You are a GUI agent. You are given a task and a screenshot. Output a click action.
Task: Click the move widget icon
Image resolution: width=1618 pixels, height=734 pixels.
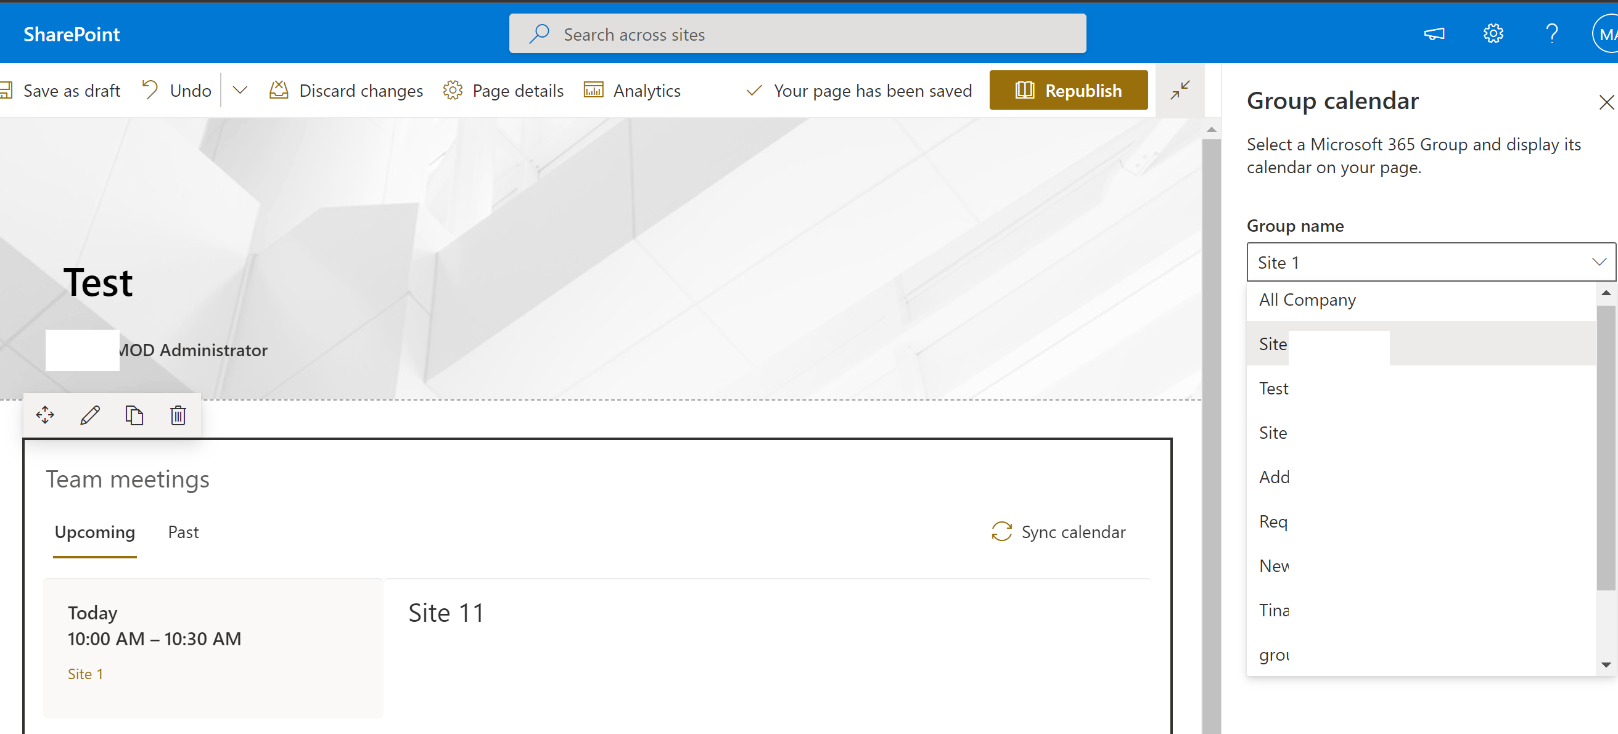coord(46,415)
